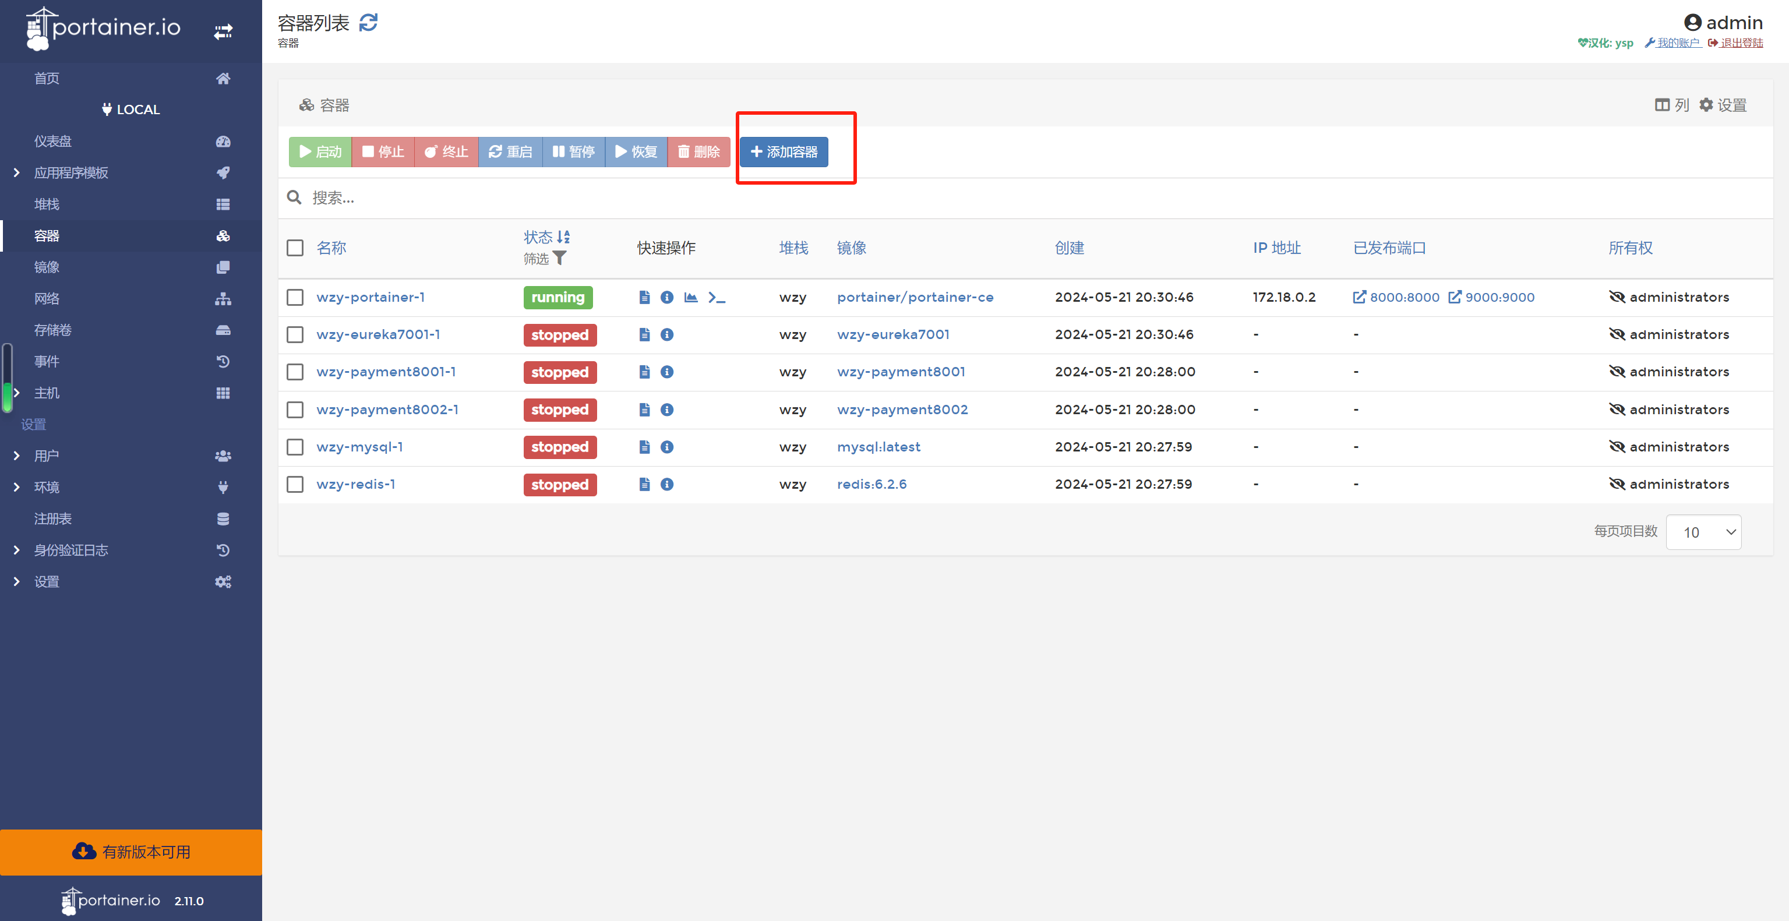This screenshot has height=921, width=1789.
Task: Collapse the sidebar using the toggle arrows icon
Action: click(x=223, y=31)
